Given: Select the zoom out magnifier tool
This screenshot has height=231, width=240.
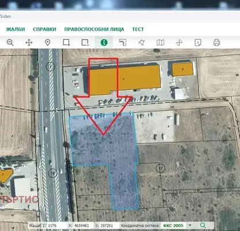Looking at the screenshot, I should pyautogui.click(x=10, y=42).
